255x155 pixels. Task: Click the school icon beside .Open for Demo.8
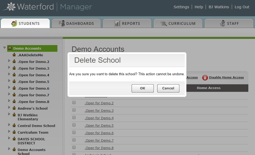14,101
